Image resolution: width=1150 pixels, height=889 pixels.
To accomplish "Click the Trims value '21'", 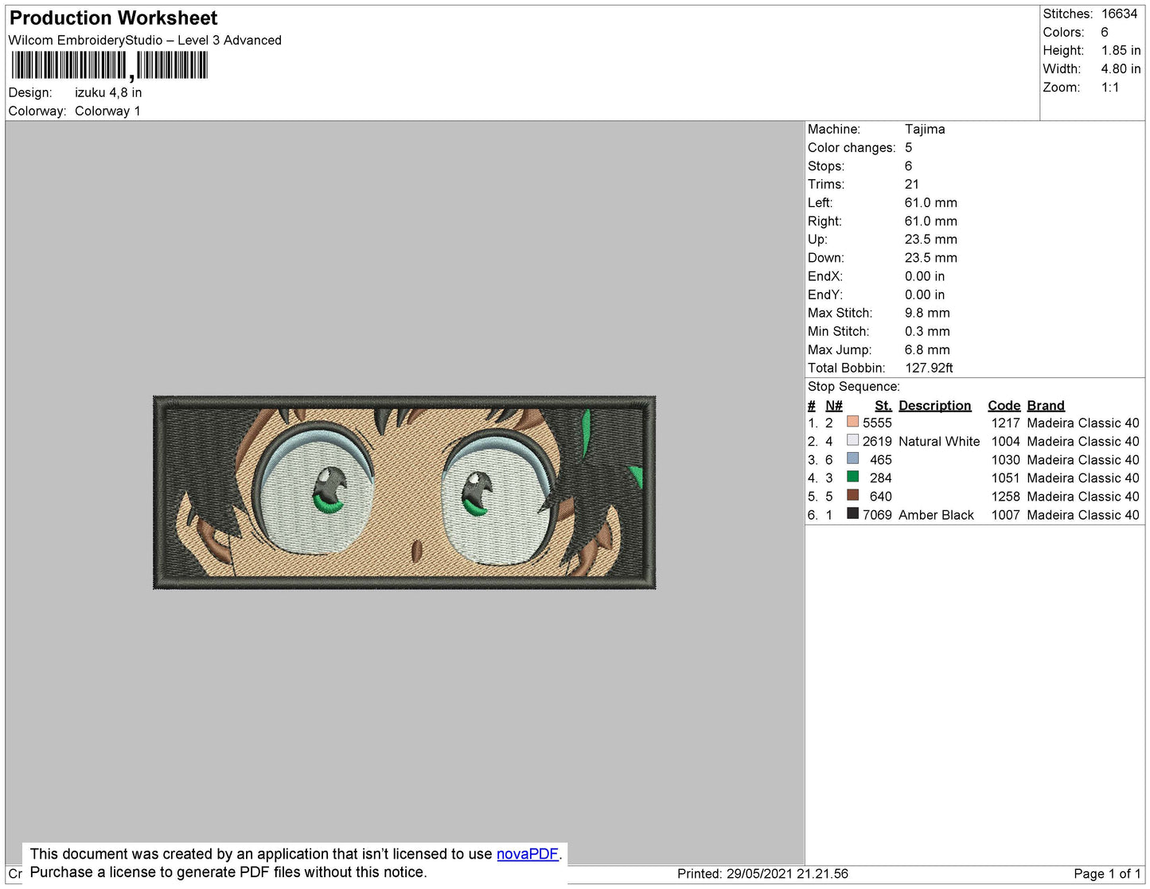I will click(x=912, y=184).
